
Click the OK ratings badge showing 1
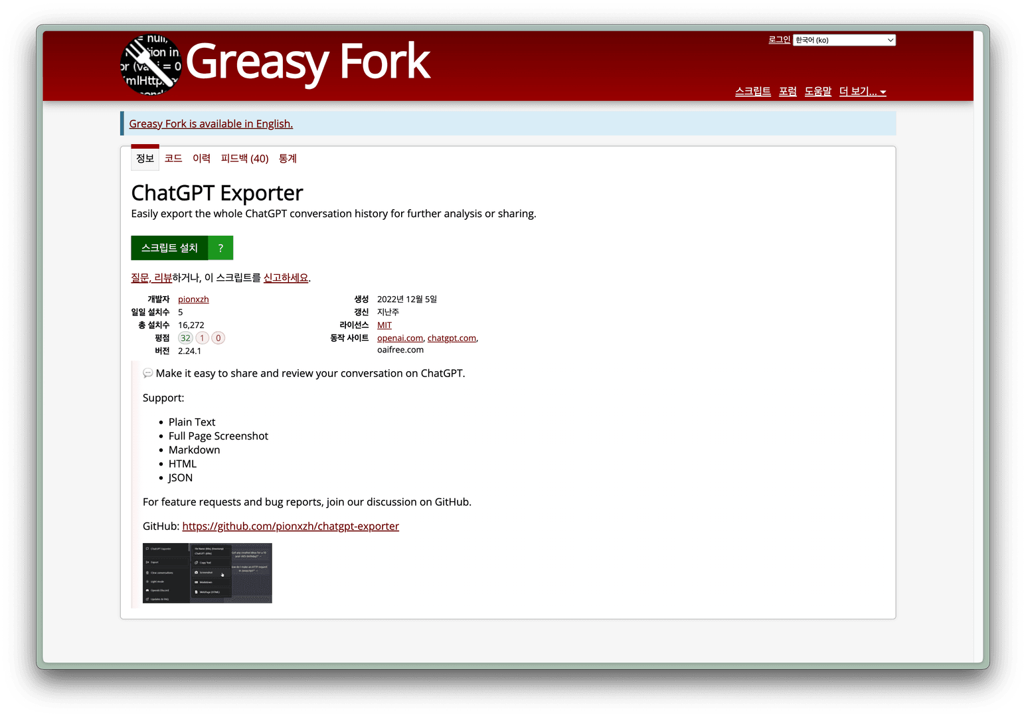coord(203,338)
